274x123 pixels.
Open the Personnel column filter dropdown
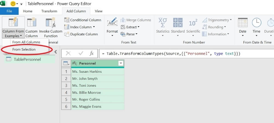121,64
